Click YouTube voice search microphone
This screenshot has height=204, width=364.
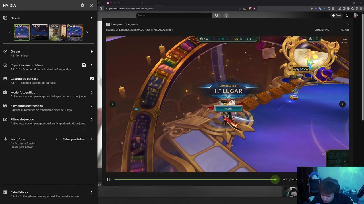tap(226, 15)
